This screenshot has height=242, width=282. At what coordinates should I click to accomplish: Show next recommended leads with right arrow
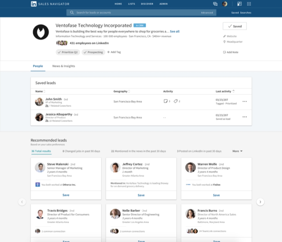(x=260, y=202)
